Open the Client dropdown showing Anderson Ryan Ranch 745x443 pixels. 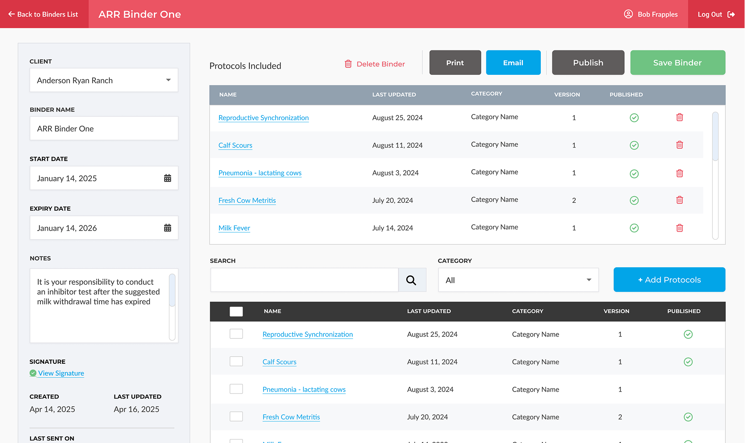coord(104,80)
